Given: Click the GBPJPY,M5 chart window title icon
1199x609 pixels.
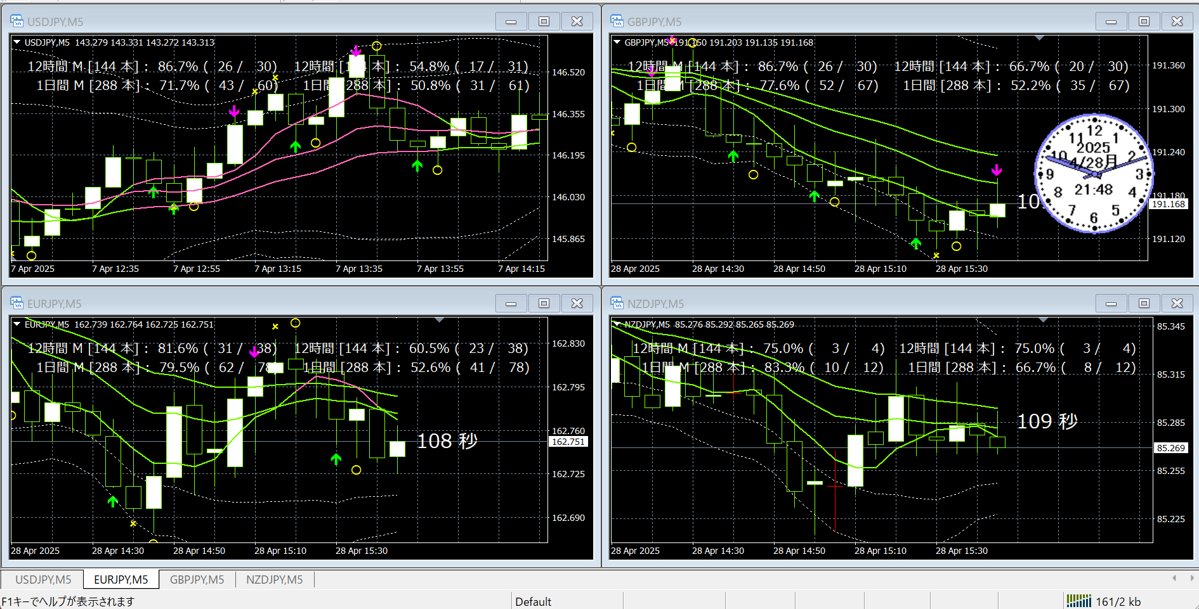Looking at the screenshot, I should point(617,21).
